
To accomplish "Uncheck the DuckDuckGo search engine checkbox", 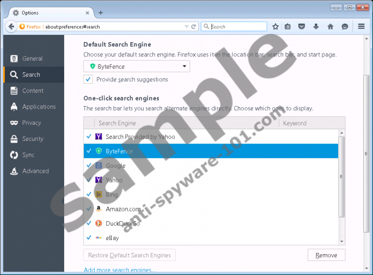I will [89, 224].
